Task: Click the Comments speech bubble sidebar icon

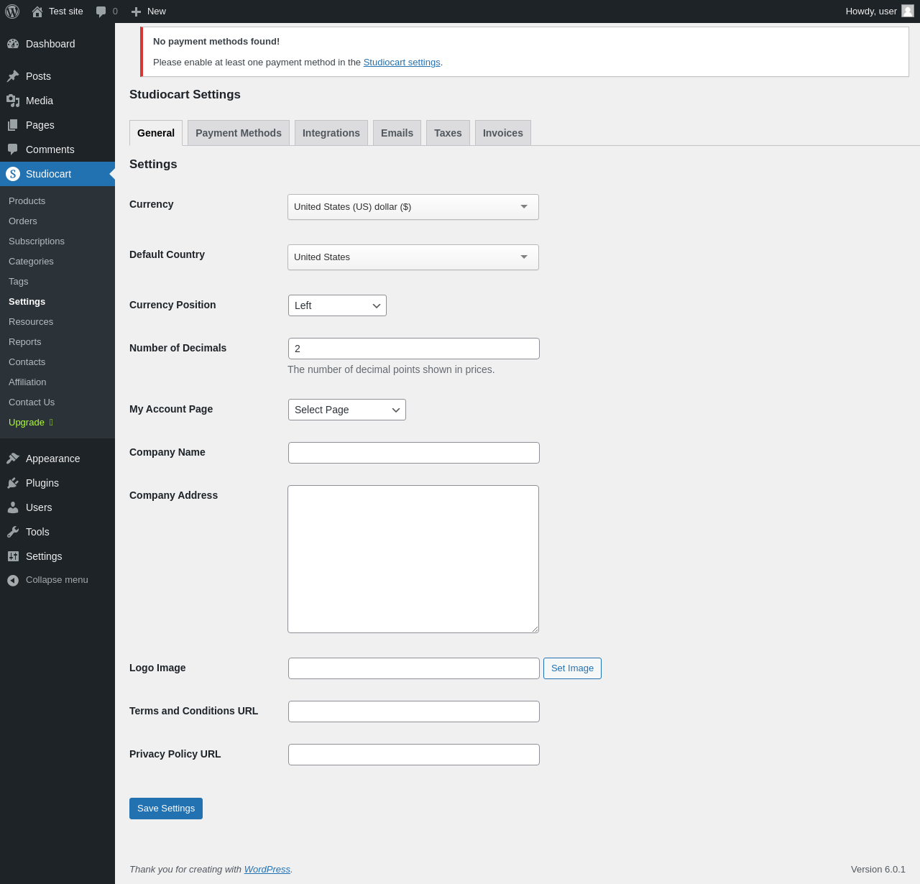Action: 13,149
